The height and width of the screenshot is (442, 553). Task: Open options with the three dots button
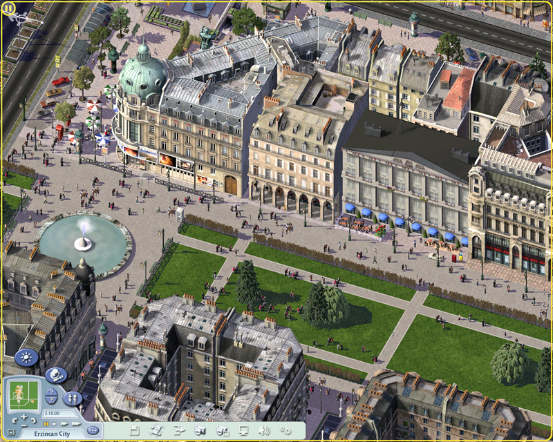(x=93, y=430)
